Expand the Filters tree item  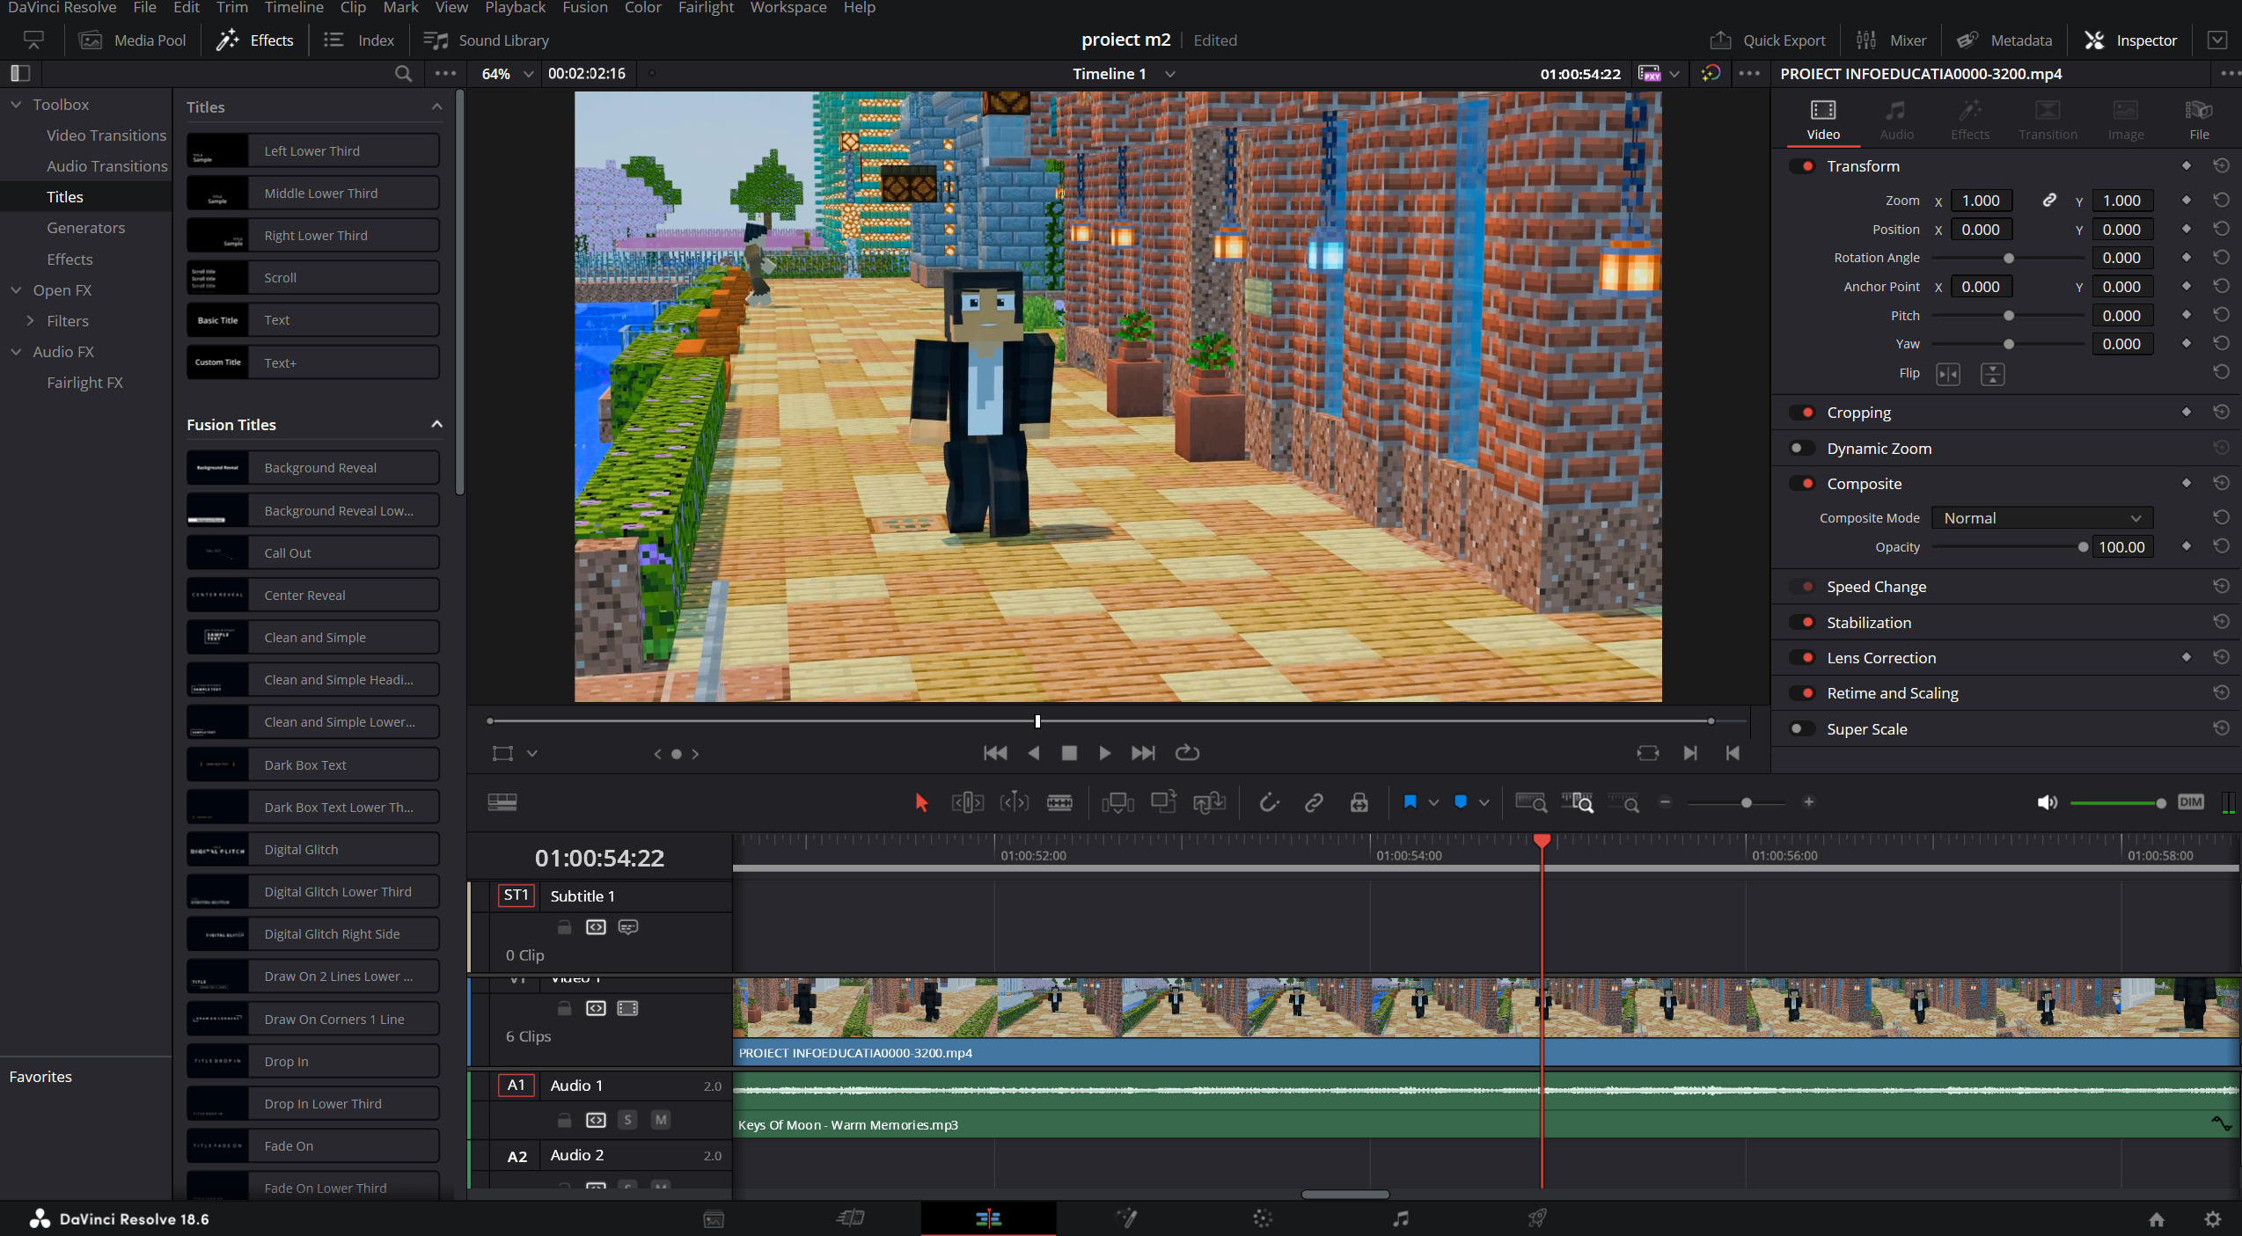pyautogui.click(x=30, y=321)
